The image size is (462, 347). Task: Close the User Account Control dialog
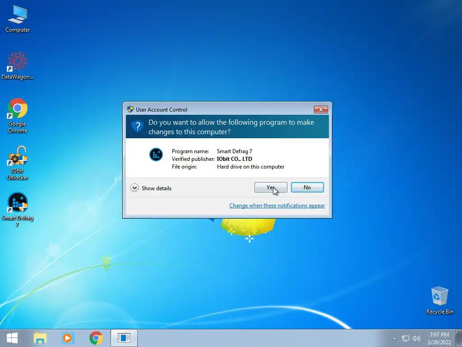pyautogui.click(x=321, y=109)
